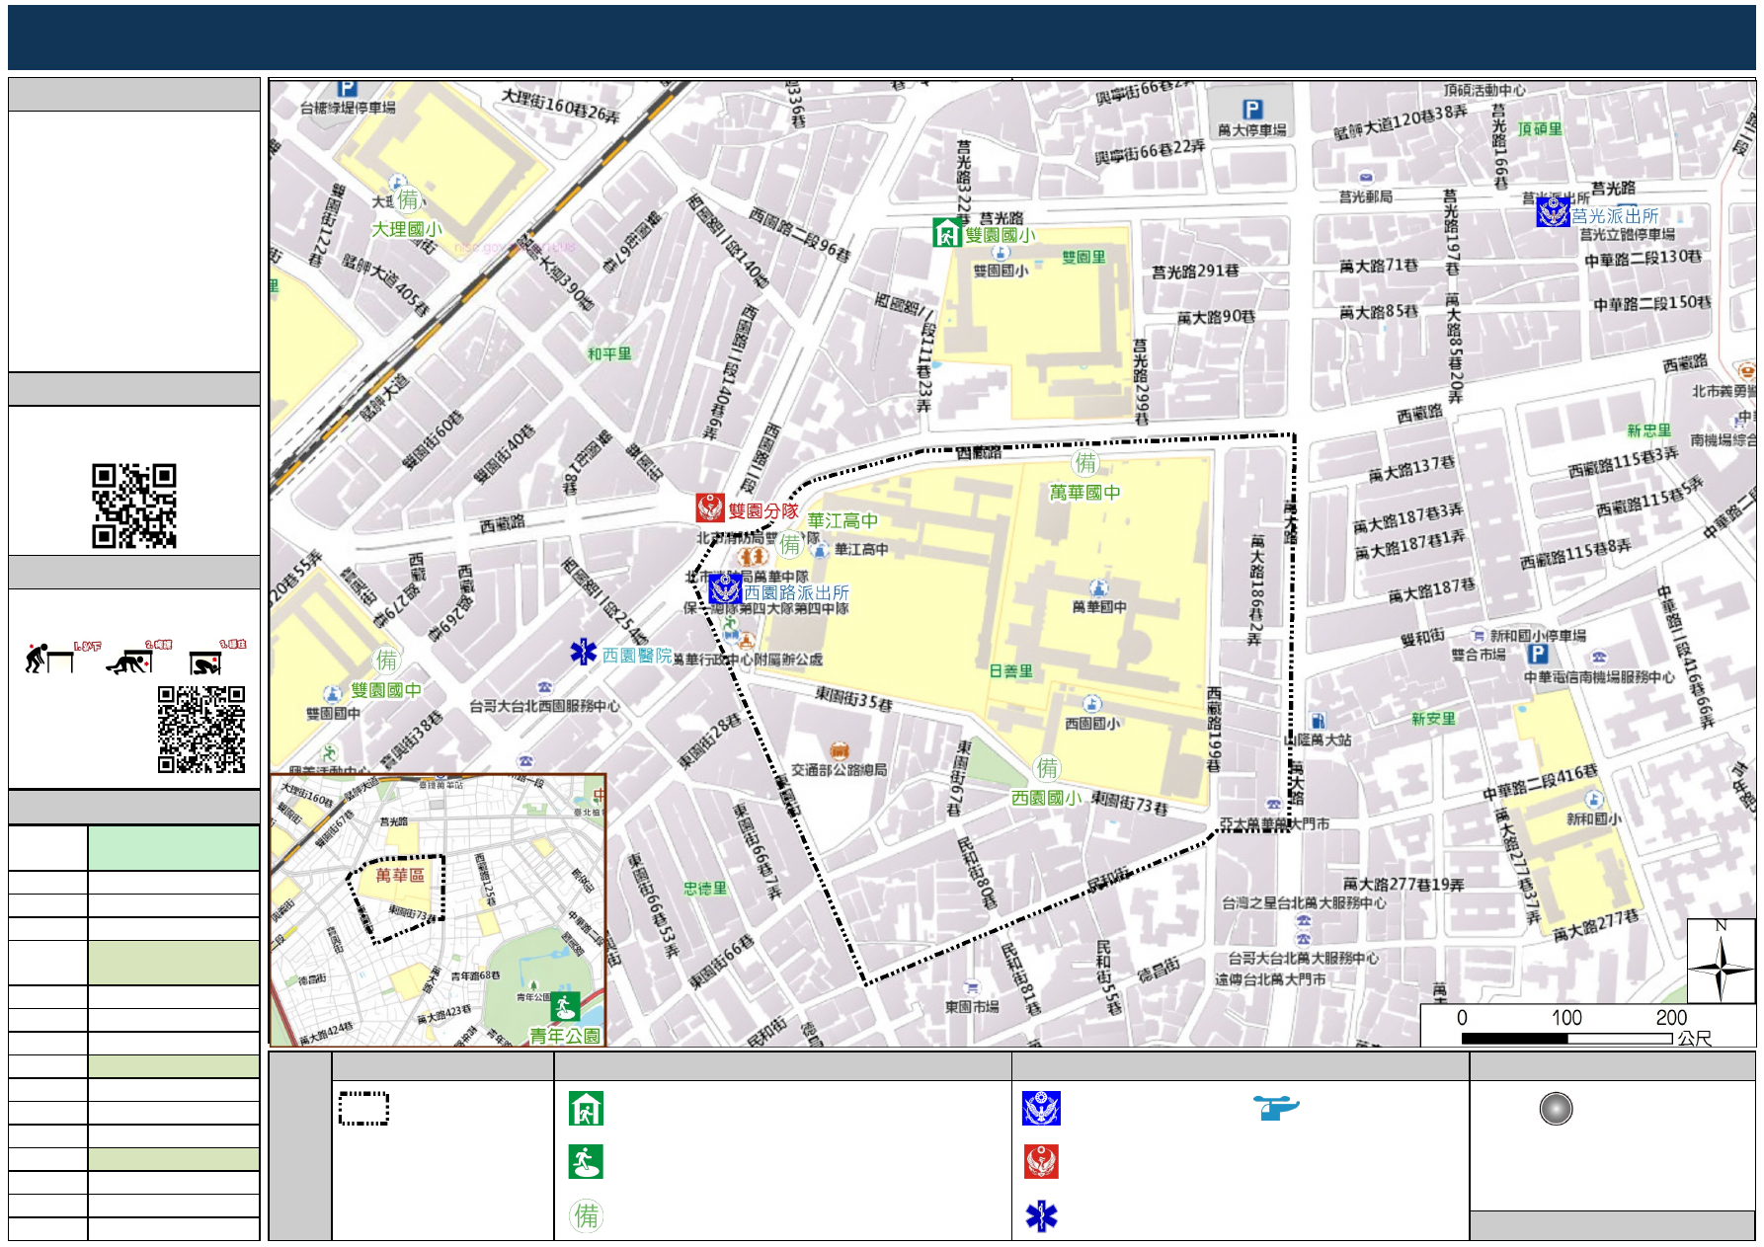Click the outdoor evacuation icon in the legend
The image size is (1764, 1247).
click(586, 1161)
